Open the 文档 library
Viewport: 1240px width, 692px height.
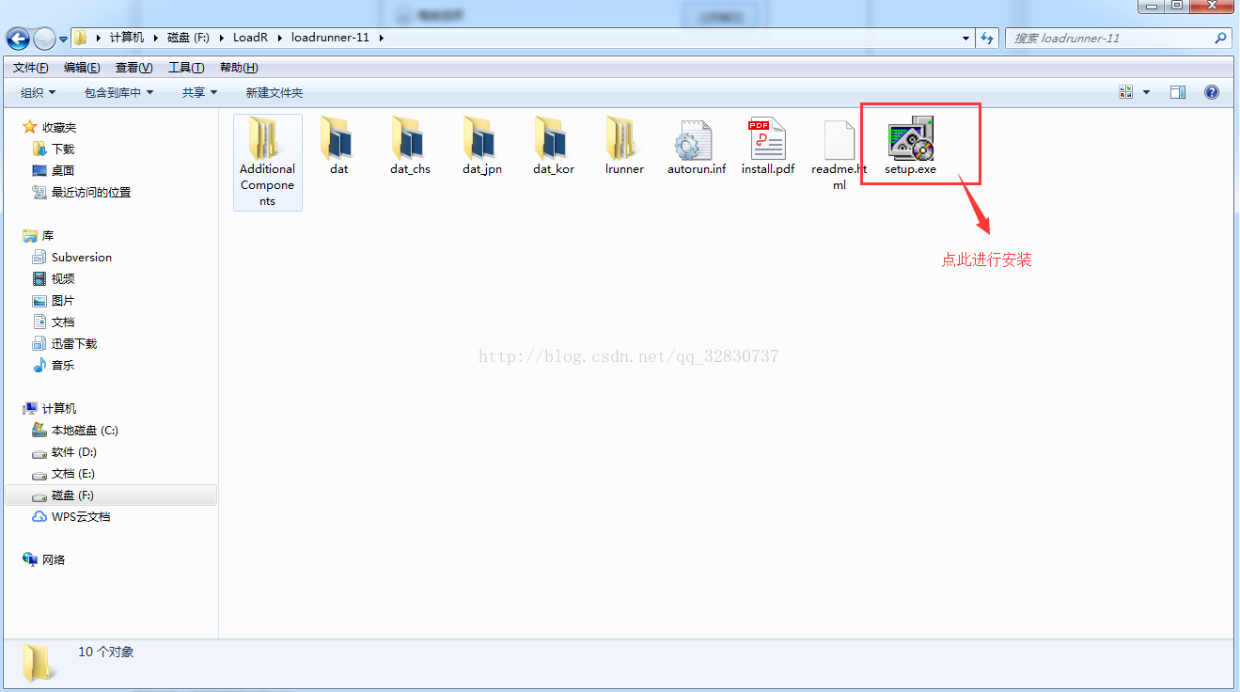click(x=63, y=322)
